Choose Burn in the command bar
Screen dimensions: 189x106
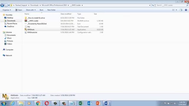(x=41, y=10)
